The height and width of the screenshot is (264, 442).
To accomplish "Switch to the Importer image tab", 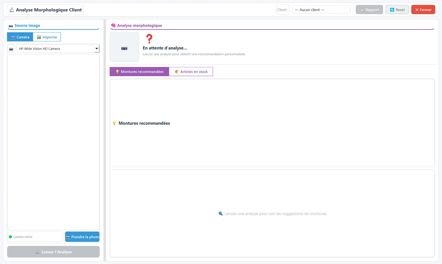I will [47, 37].
